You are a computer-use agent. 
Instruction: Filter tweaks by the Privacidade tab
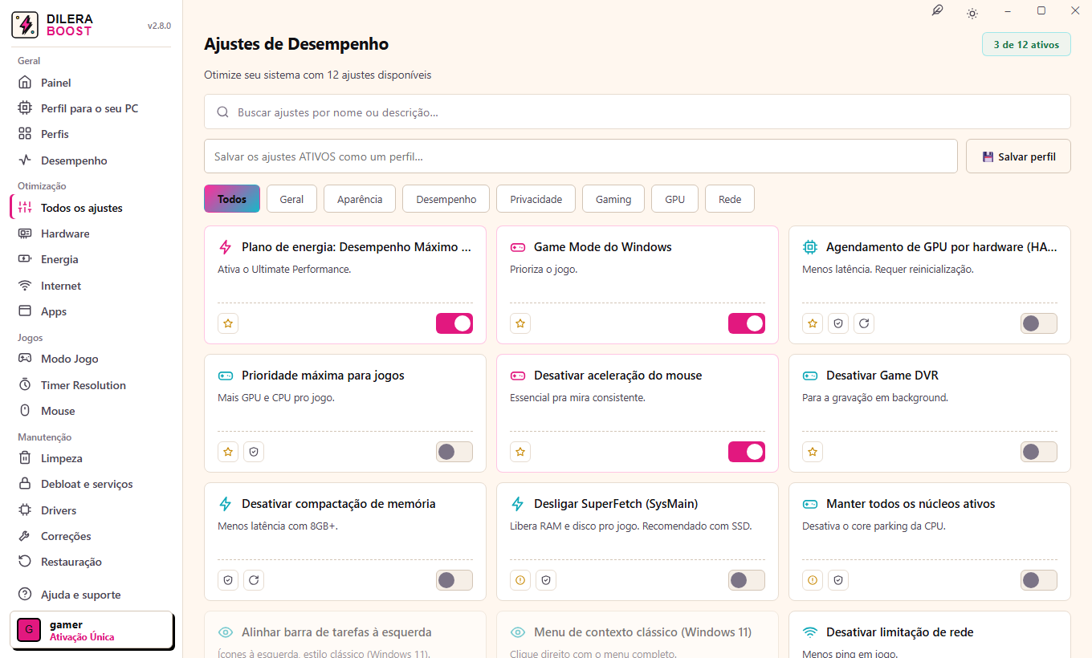tap(536, 199)
